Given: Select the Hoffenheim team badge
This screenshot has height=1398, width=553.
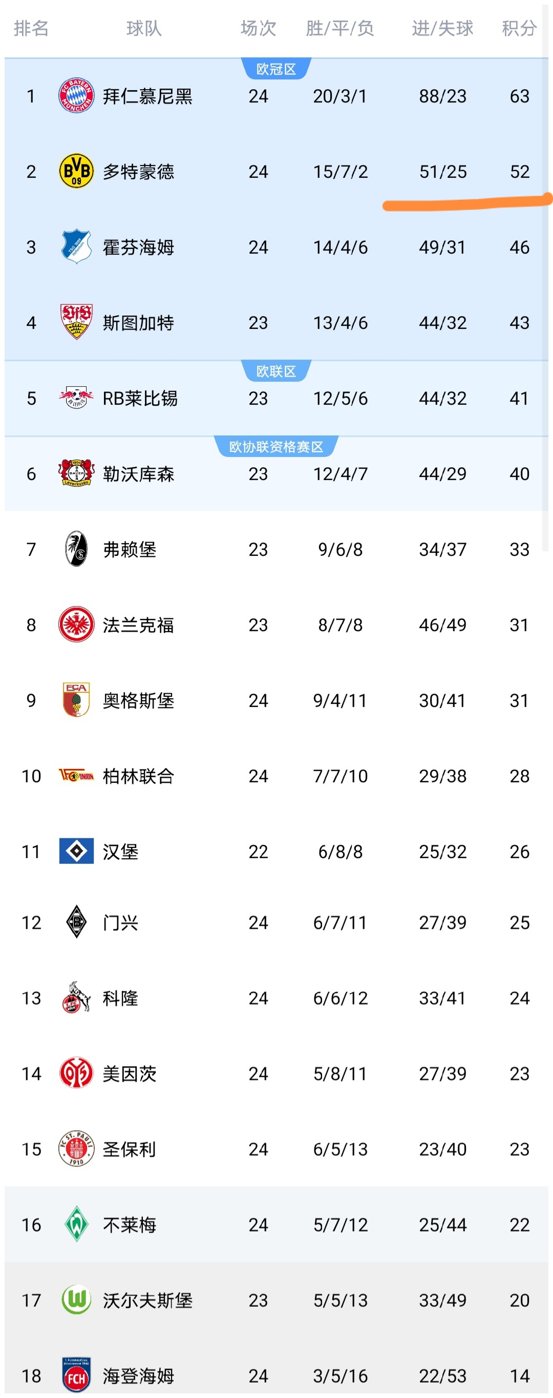Looking at the screenshot, I should point(76,247).
